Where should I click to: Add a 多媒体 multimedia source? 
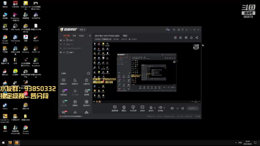(x=142, y=108)
